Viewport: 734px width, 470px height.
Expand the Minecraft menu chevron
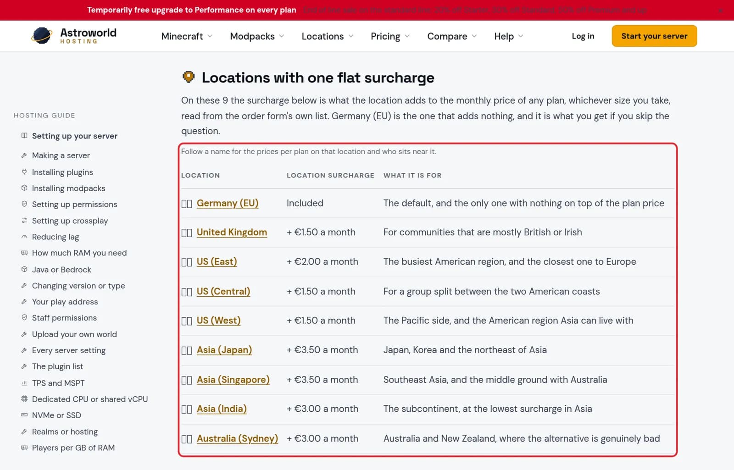[x=210, y=36]
